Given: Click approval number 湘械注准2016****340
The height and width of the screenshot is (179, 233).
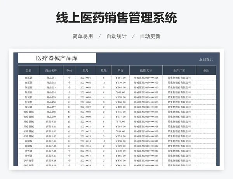Looking at the screenshot, I should click(x=146, y=136).
